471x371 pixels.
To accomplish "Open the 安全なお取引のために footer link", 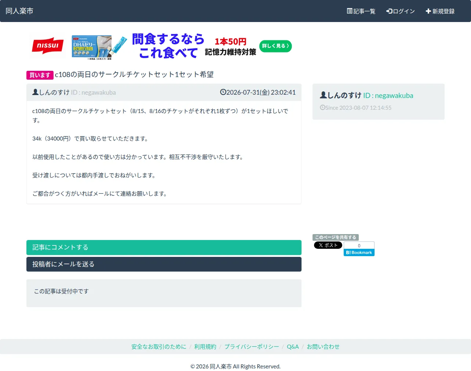I will (x=159, y=346).
